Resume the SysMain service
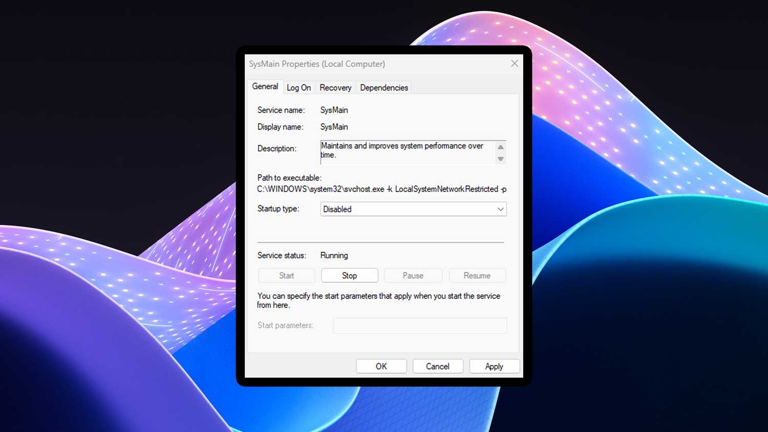This screenshot has width=768, height=432. tap(477, 275)
